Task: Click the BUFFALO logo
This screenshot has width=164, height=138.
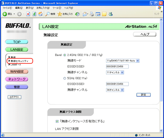Action: point(18,26)
